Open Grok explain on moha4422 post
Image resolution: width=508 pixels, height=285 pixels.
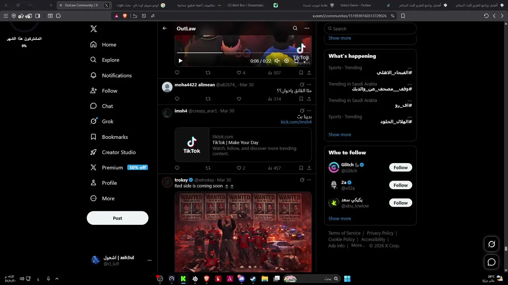[302, 85]
